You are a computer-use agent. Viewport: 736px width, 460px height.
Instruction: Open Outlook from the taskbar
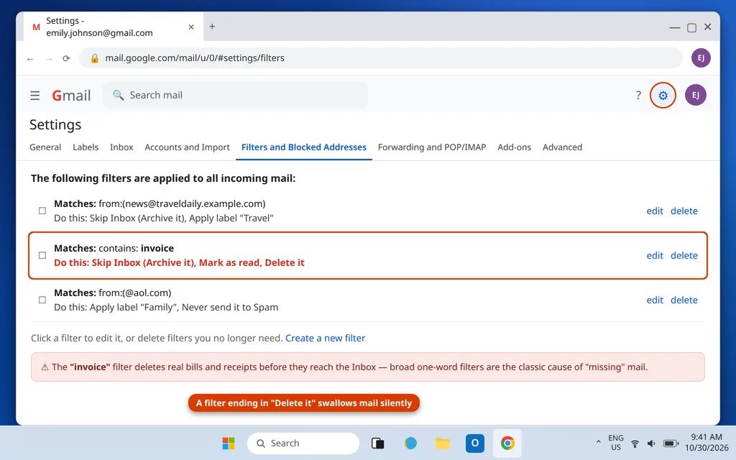474,443
